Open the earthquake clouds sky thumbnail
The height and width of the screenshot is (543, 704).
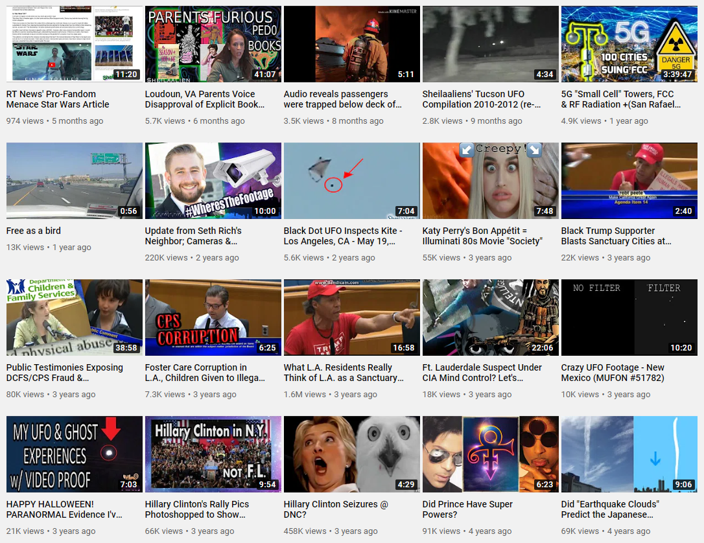pyautogui.click(x=629, y=454)
